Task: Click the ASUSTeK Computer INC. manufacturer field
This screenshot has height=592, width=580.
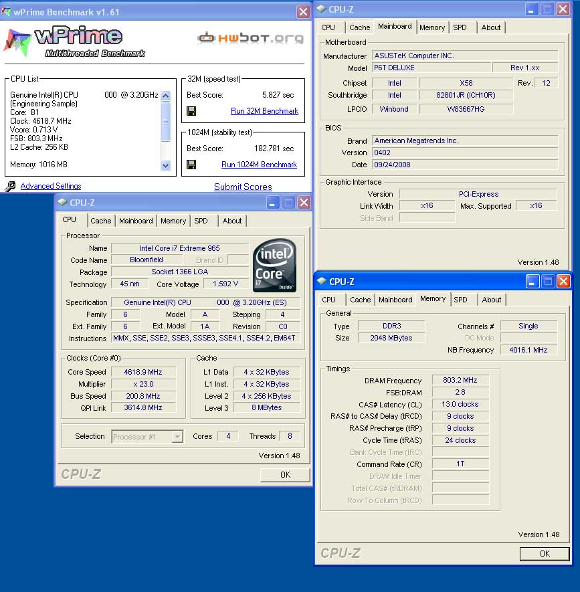Action: point(465,56)
